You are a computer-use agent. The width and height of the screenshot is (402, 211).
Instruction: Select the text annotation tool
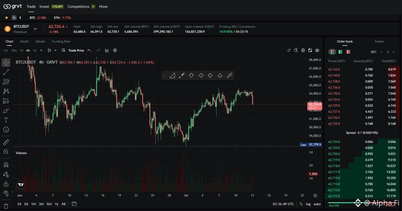pyautogui.click(x=6, y=120)
